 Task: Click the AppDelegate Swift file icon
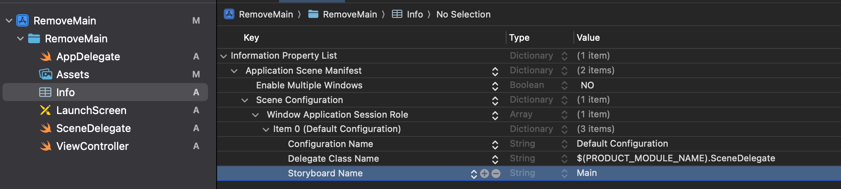click(46, 57)
